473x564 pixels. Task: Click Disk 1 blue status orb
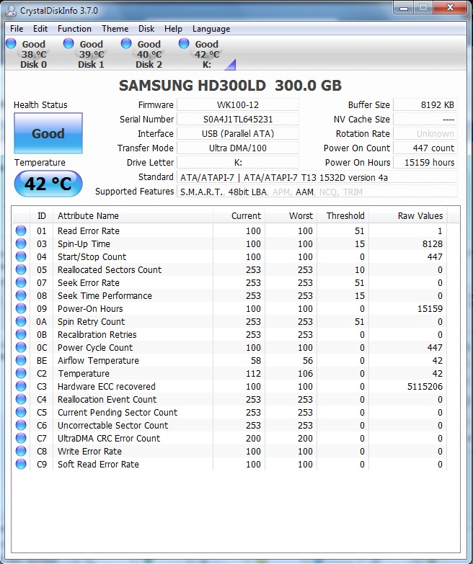point(68,43)
